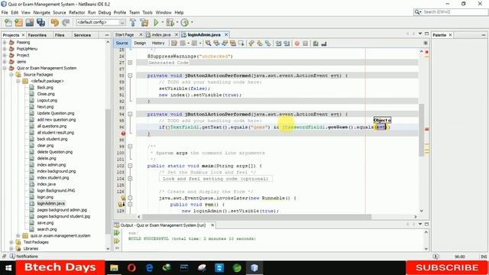Click the Windows Start button
489x275 pixels.
coord(8,268)
